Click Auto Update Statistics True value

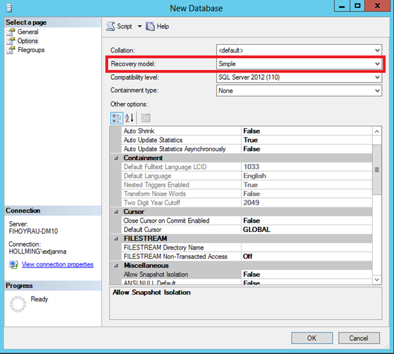coord(251,140)
